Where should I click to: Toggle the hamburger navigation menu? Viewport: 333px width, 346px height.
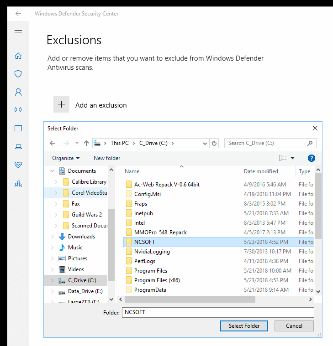pyautogui.click(x=18, y=32)
